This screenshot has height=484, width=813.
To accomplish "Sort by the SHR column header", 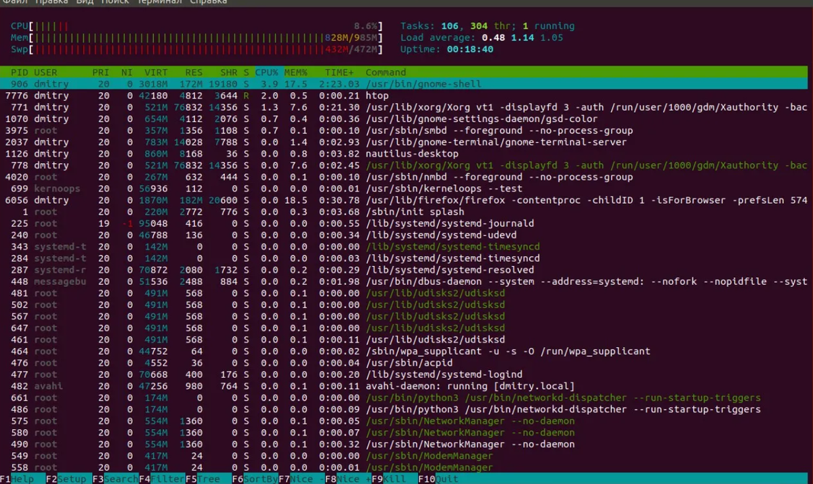I will [x=229, y=72].
